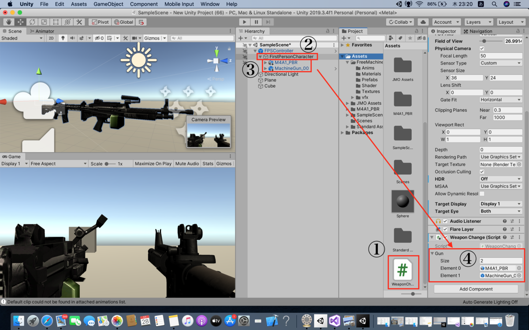Click the Stats button
Image resolution: width=529 pixels, height=330 pixels.
coord(208,164)
